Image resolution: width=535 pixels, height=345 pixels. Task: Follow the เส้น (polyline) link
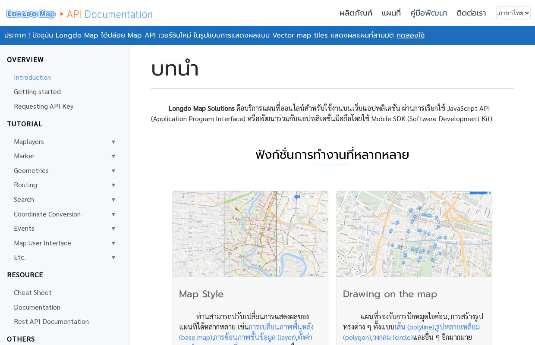[x=414, y=327]
